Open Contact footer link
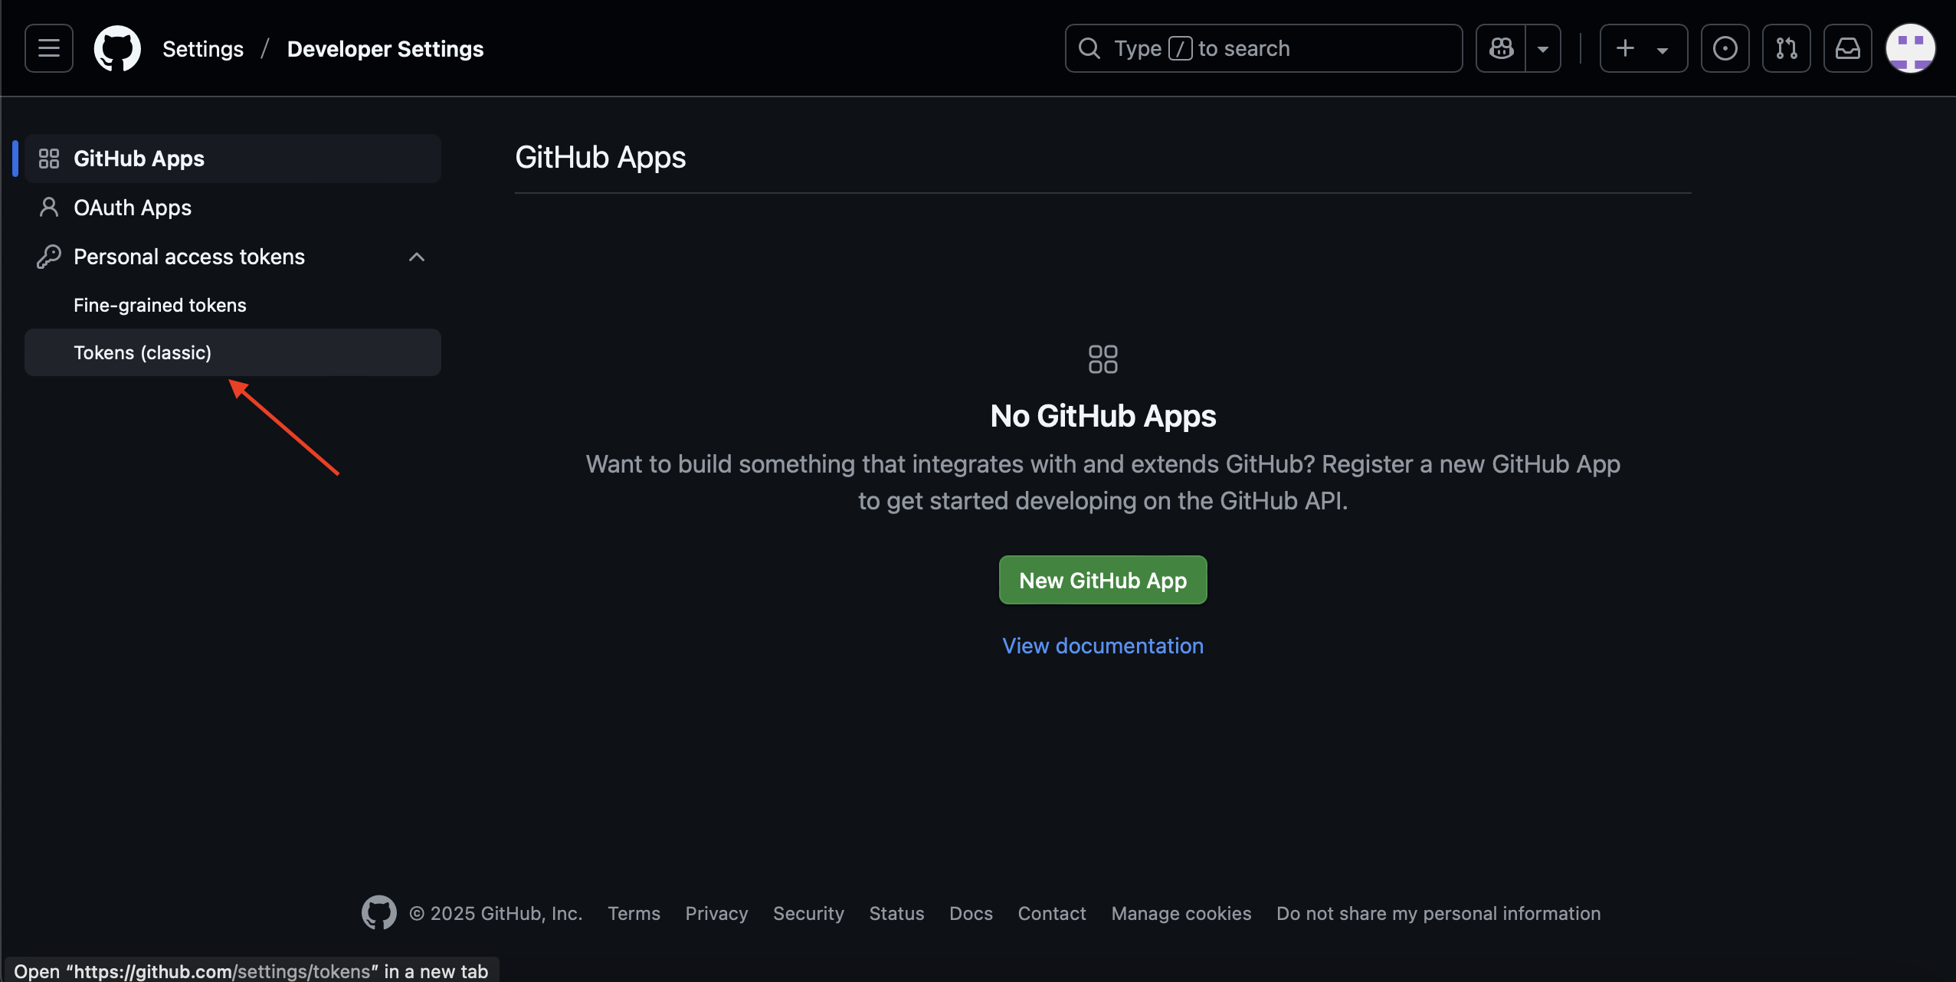This screenshot has height=982, width=1956. (1052, 913)
